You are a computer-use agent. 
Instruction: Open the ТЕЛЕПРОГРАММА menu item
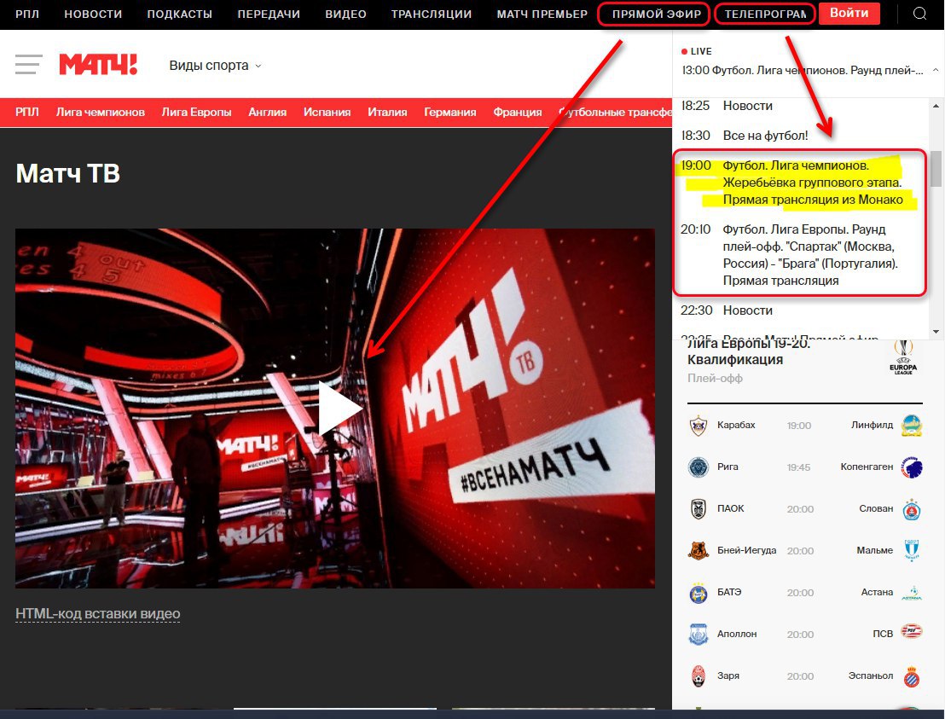[765, 14]
